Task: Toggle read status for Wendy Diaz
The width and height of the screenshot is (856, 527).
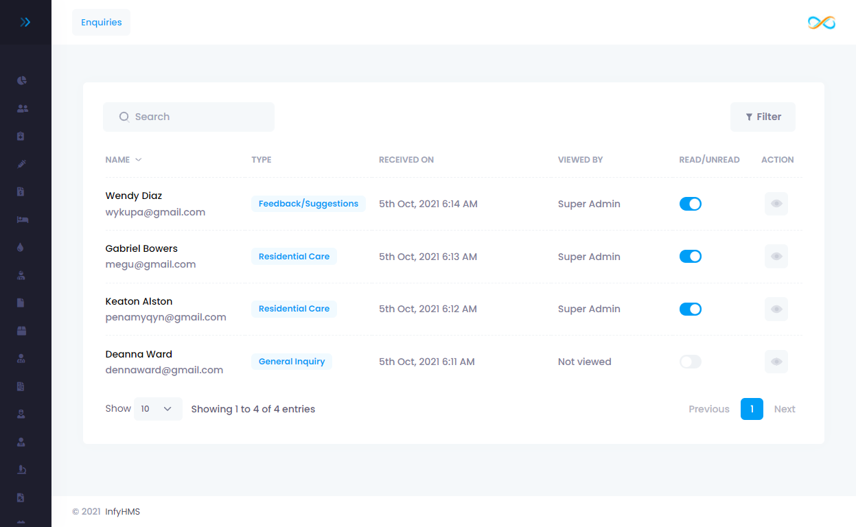Action: [x=690, y=204]
